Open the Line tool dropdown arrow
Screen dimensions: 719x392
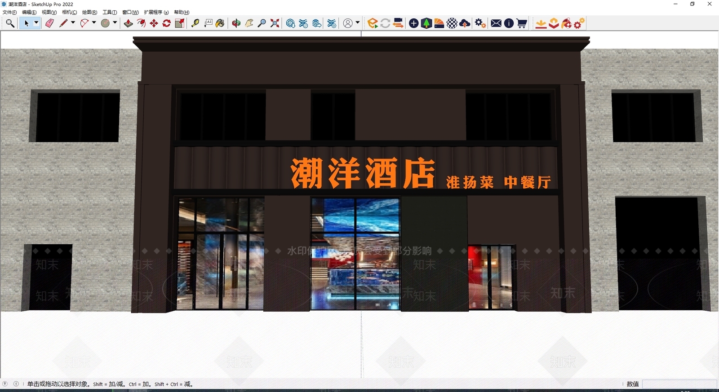73,23
